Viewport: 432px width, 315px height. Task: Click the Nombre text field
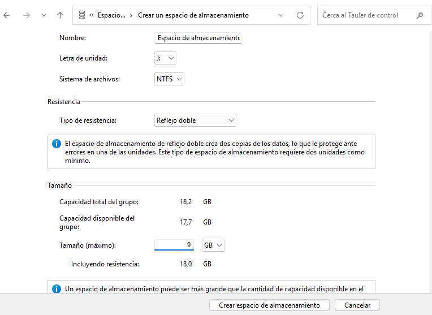198,38
